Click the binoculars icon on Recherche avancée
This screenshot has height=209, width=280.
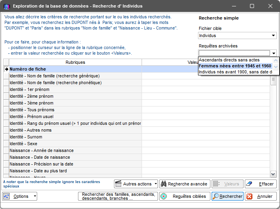164,184
